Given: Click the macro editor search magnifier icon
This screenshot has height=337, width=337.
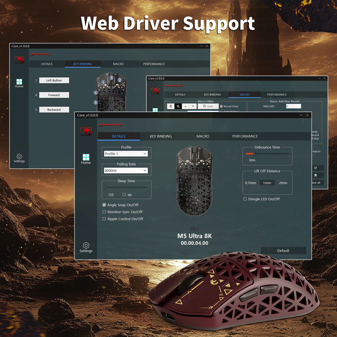Looking at the screenshot, I should (x=178, y=106).
